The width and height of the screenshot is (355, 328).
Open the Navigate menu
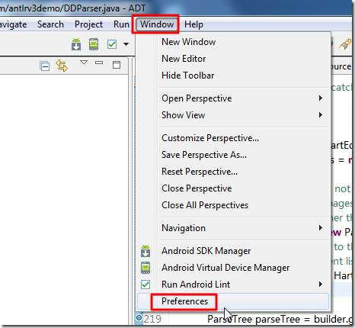(13, 24)
